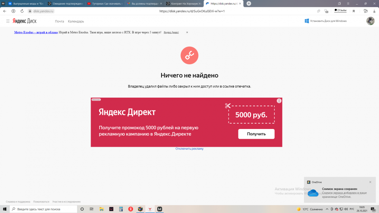Open the Отзывы reviews button
The height and width of the screenshot is (213, 379).
(x=340, y=10)
